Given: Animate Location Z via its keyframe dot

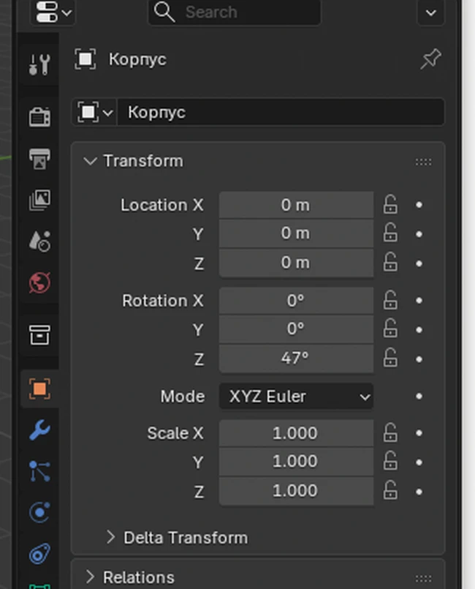Looking at the screenshot, I should 419,263.
